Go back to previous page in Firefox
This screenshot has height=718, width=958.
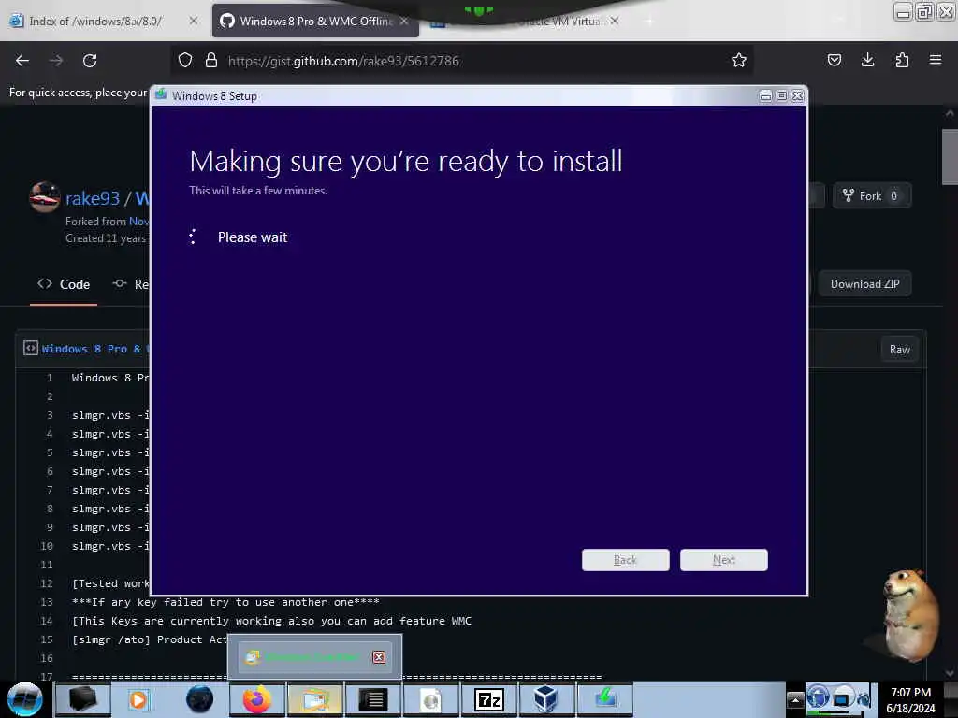[x=22, y=61]
